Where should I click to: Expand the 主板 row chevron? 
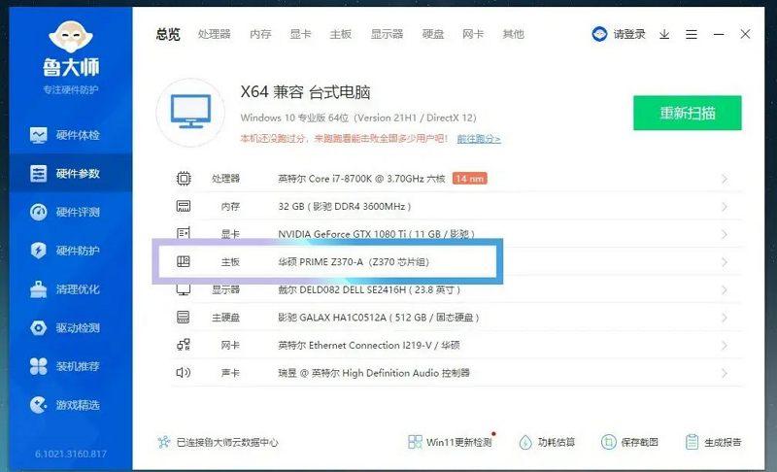click(725, 262)
